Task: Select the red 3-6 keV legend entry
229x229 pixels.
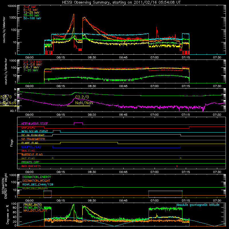Action: pos(29,7)
